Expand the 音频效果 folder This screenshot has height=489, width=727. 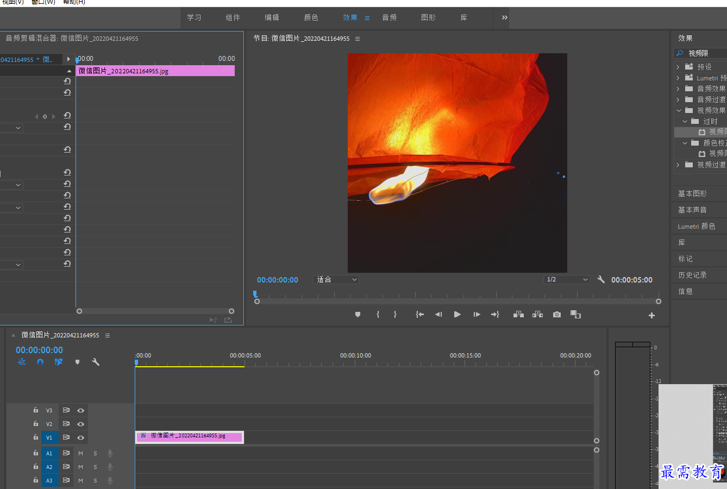pyautogui.click(x=678, y=89)
